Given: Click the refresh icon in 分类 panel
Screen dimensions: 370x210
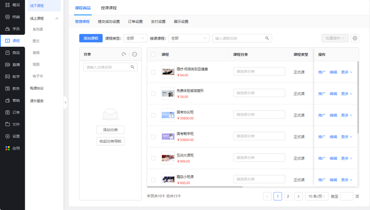Looking at the screenshot, I should pyautogui.click(x=124, y=54).
